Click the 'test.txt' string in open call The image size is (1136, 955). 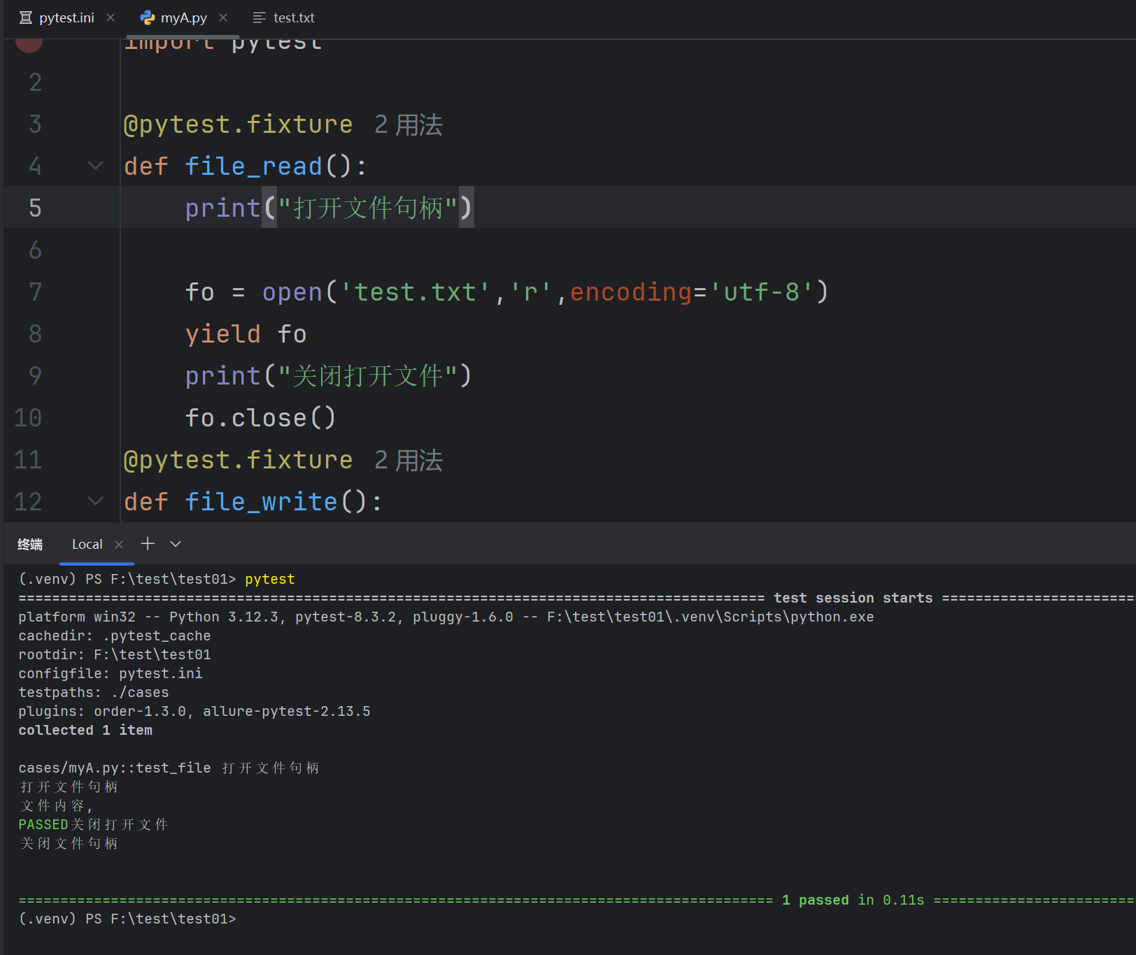tap(415, 292)
